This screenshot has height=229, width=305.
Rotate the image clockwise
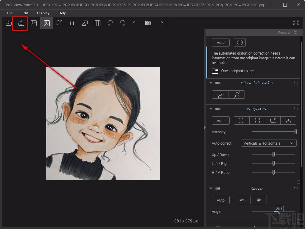pyautogui.click(x=122, y=23)
